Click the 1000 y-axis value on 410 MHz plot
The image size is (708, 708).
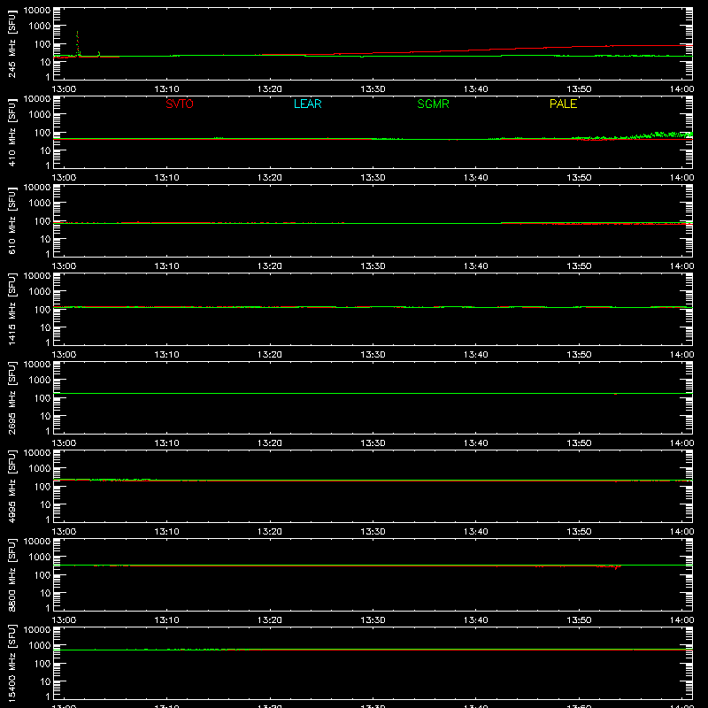[x=40, y=115]
